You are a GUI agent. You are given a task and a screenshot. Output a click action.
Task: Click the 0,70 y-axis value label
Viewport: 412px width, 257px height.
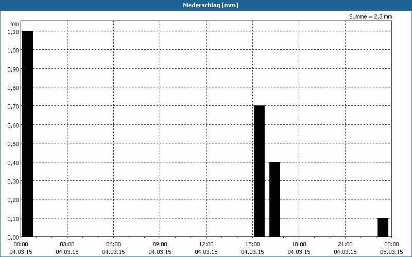13,106
